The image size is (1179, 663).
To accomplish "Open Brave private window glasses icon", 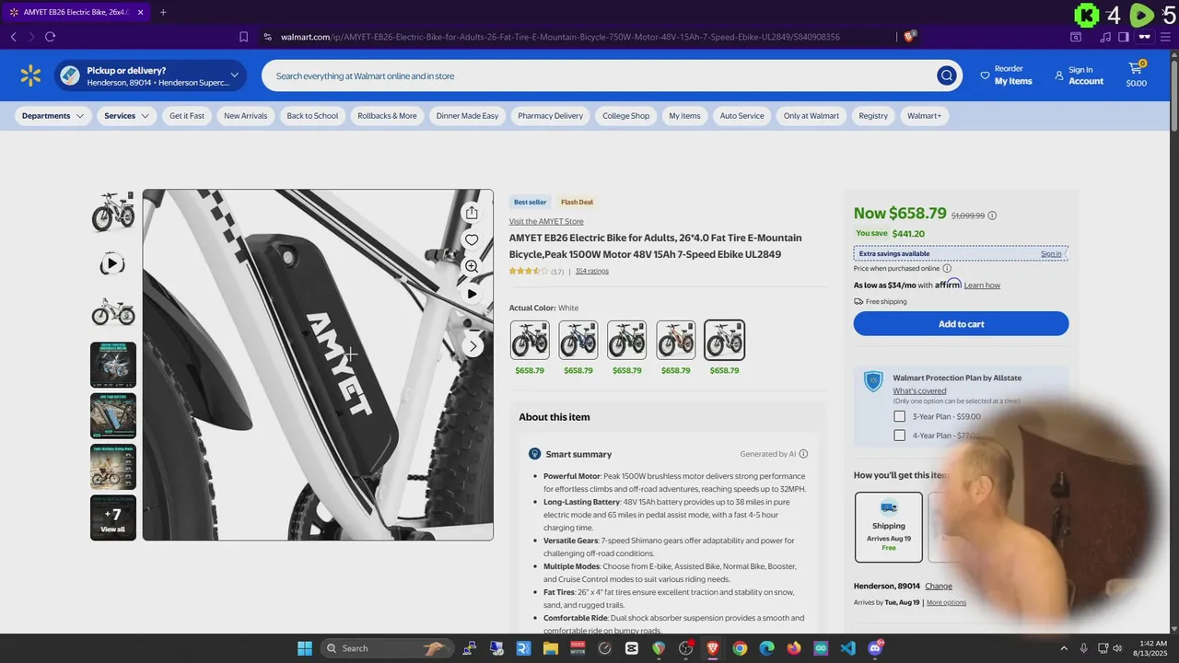I will pyautogui.click(x=1145, y=37).
